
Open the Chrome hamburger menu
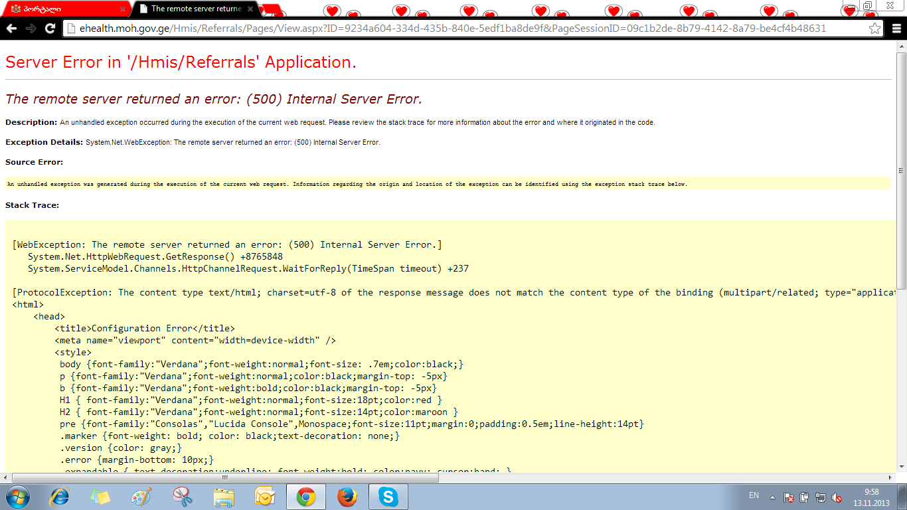[894, 29]
